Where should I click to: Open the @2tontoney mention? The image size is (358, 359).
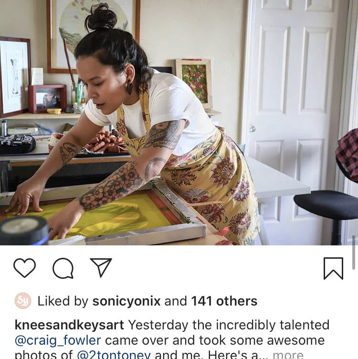pyautogui.click(x=114, y=354)
